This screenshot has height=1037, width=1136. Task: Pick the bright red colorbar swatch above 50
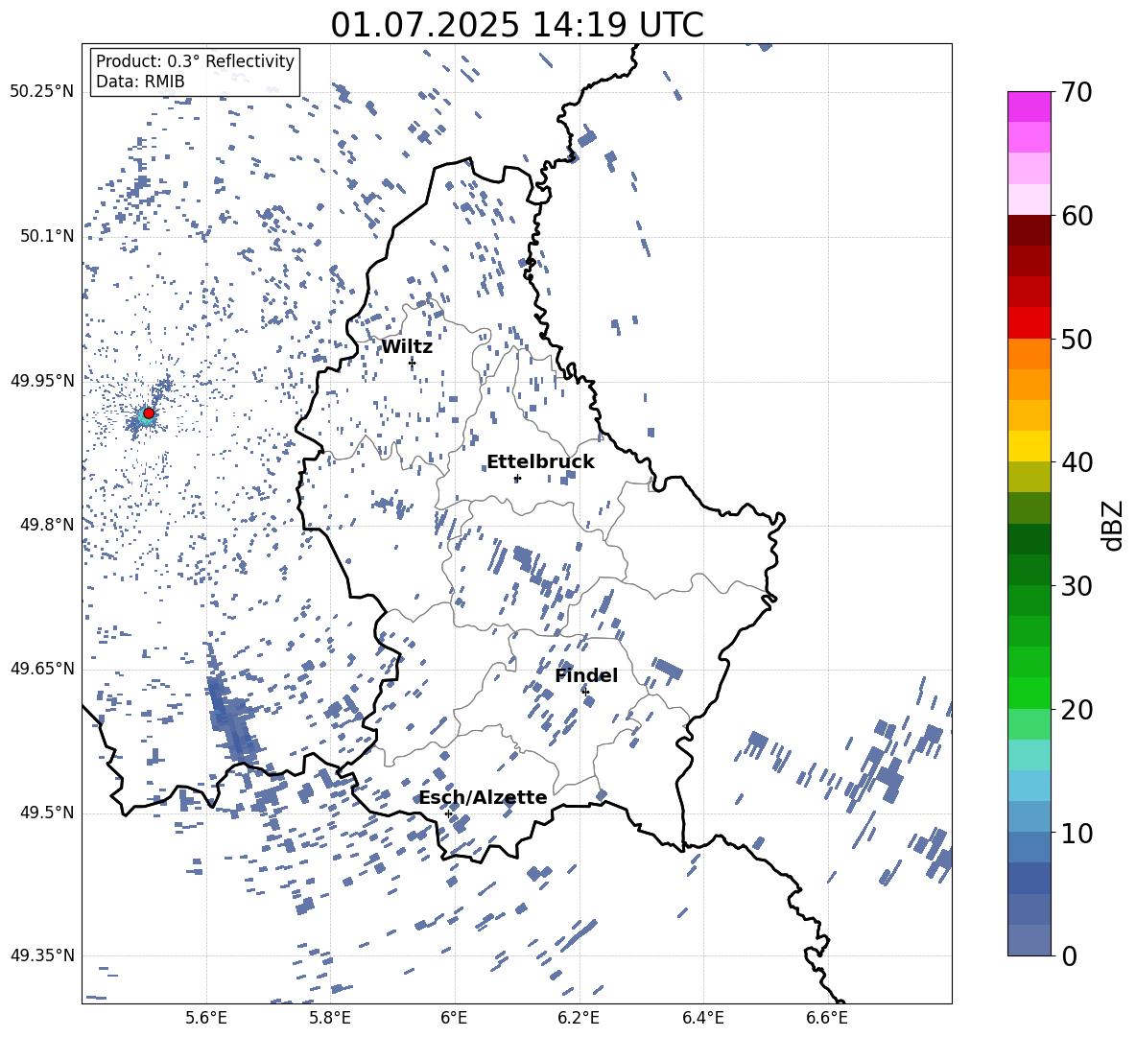pyautogui.click(x=1029, y=323)
